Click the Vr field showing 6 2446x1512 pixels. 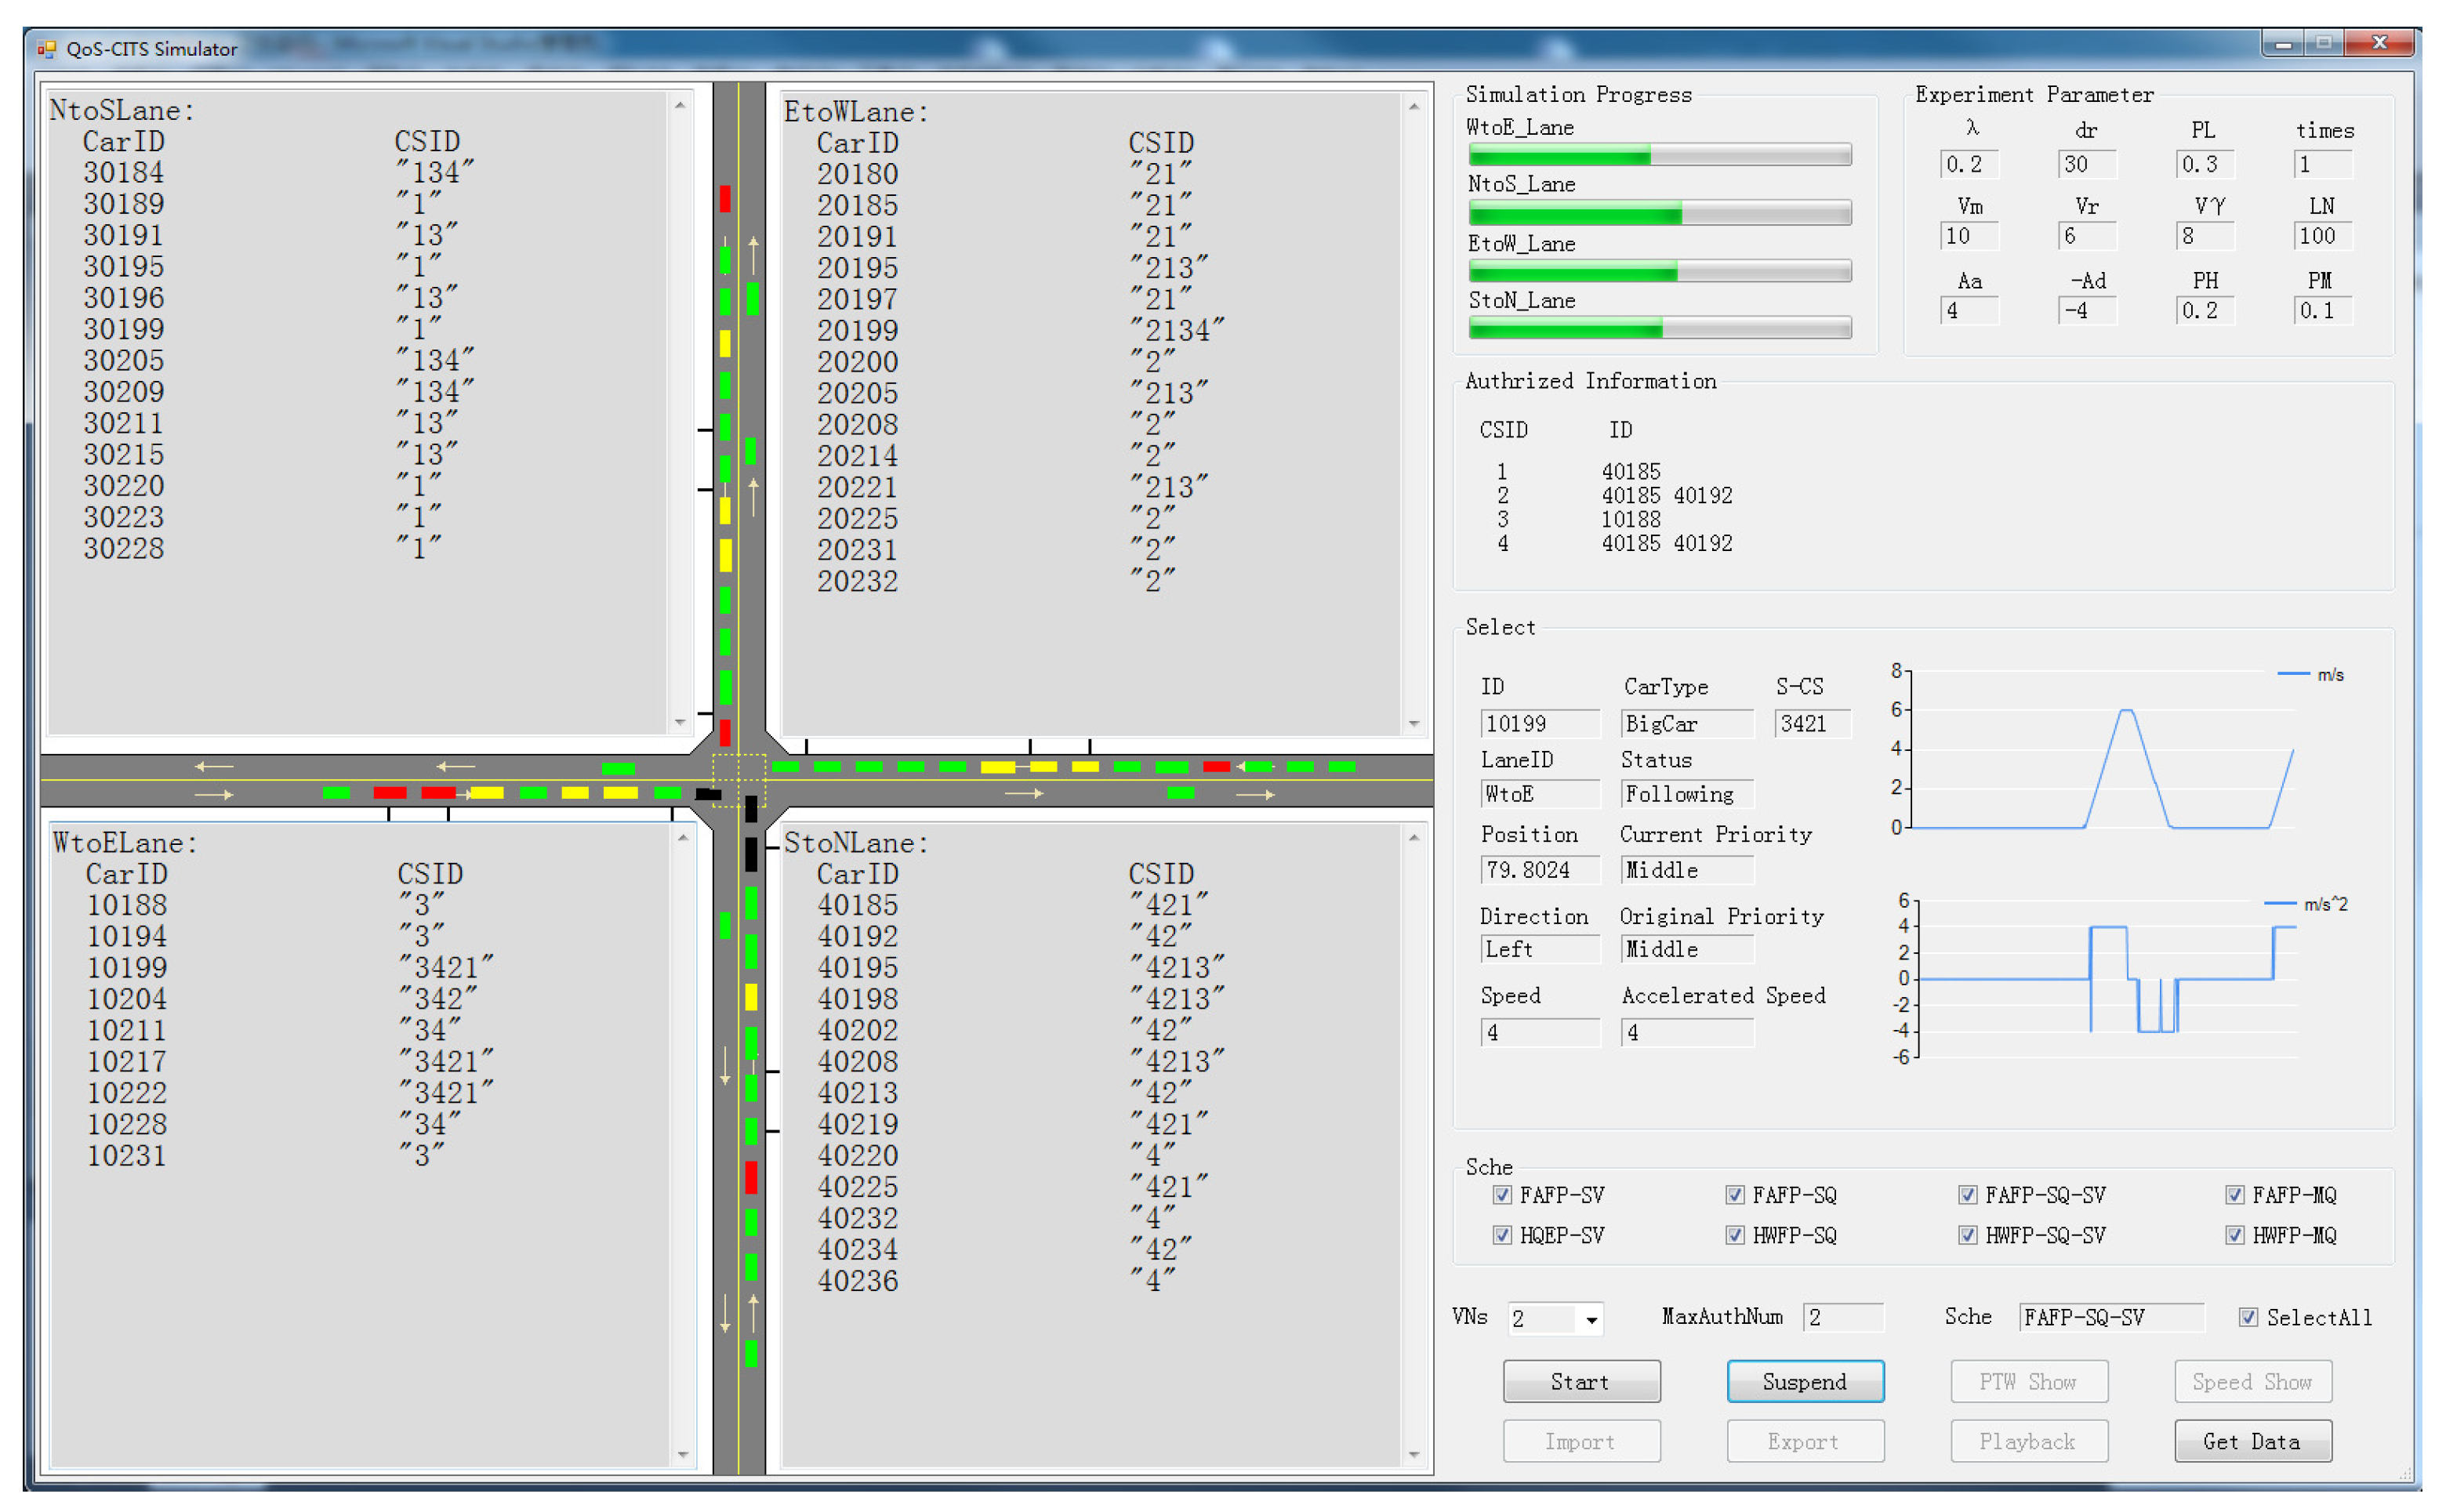(2086, 236)
